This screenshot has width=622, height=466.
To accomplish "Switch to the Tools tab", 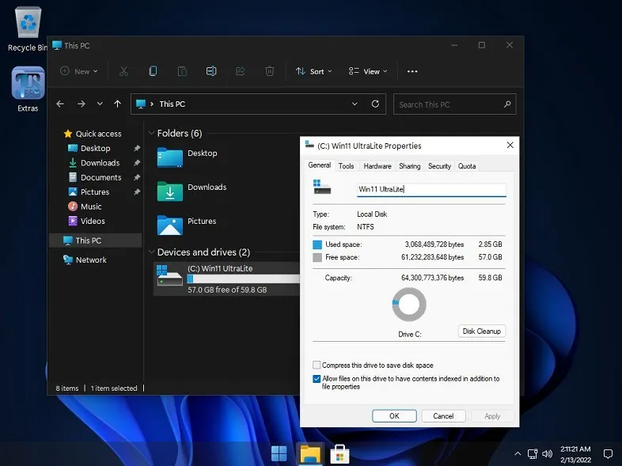I will click(346, 166).
